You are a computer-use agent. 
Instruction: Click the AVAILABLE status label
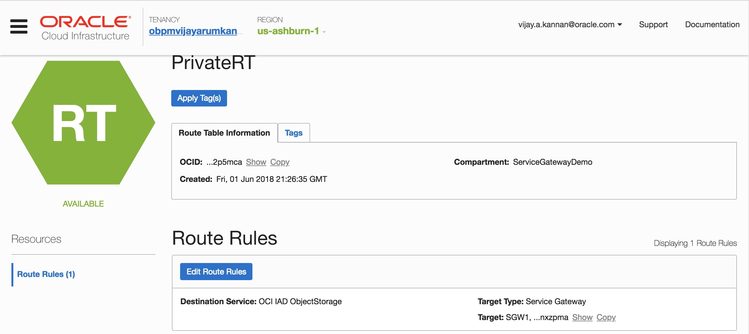83,204
